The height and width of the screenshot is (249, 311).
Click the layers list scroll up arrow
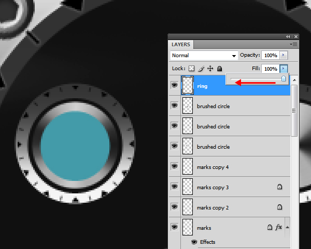coord(294,80)
